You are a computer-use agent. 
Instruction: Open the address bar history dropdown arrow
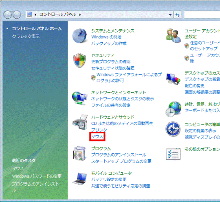170,15
